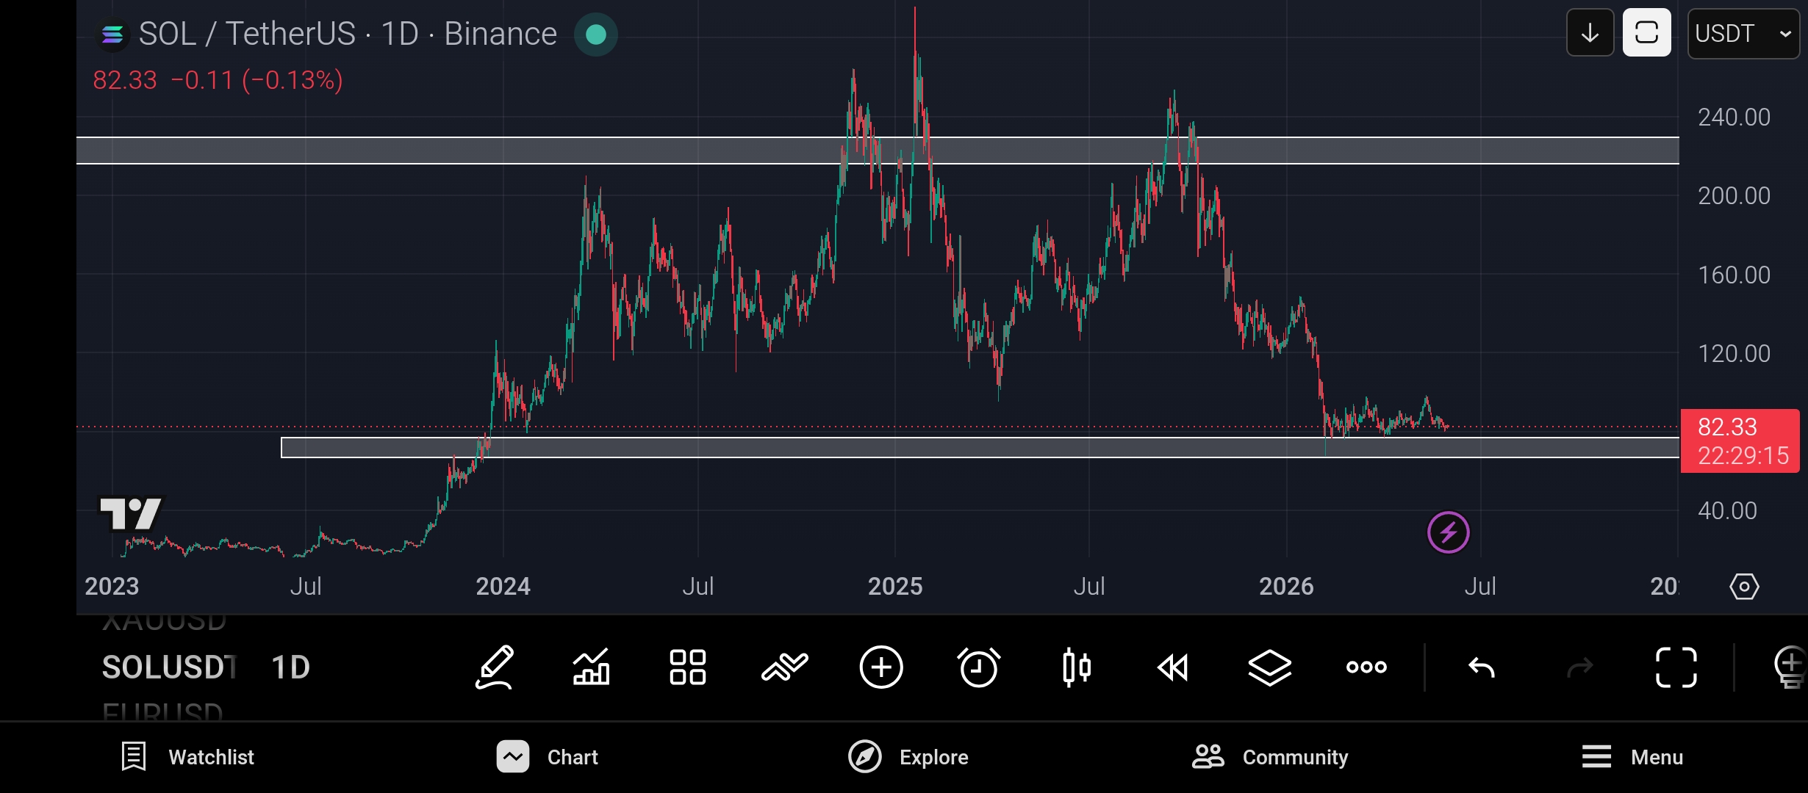The height and width of the screenshot is (793, 1808).
Task: Tap the green market status dot
Action: 596,35
